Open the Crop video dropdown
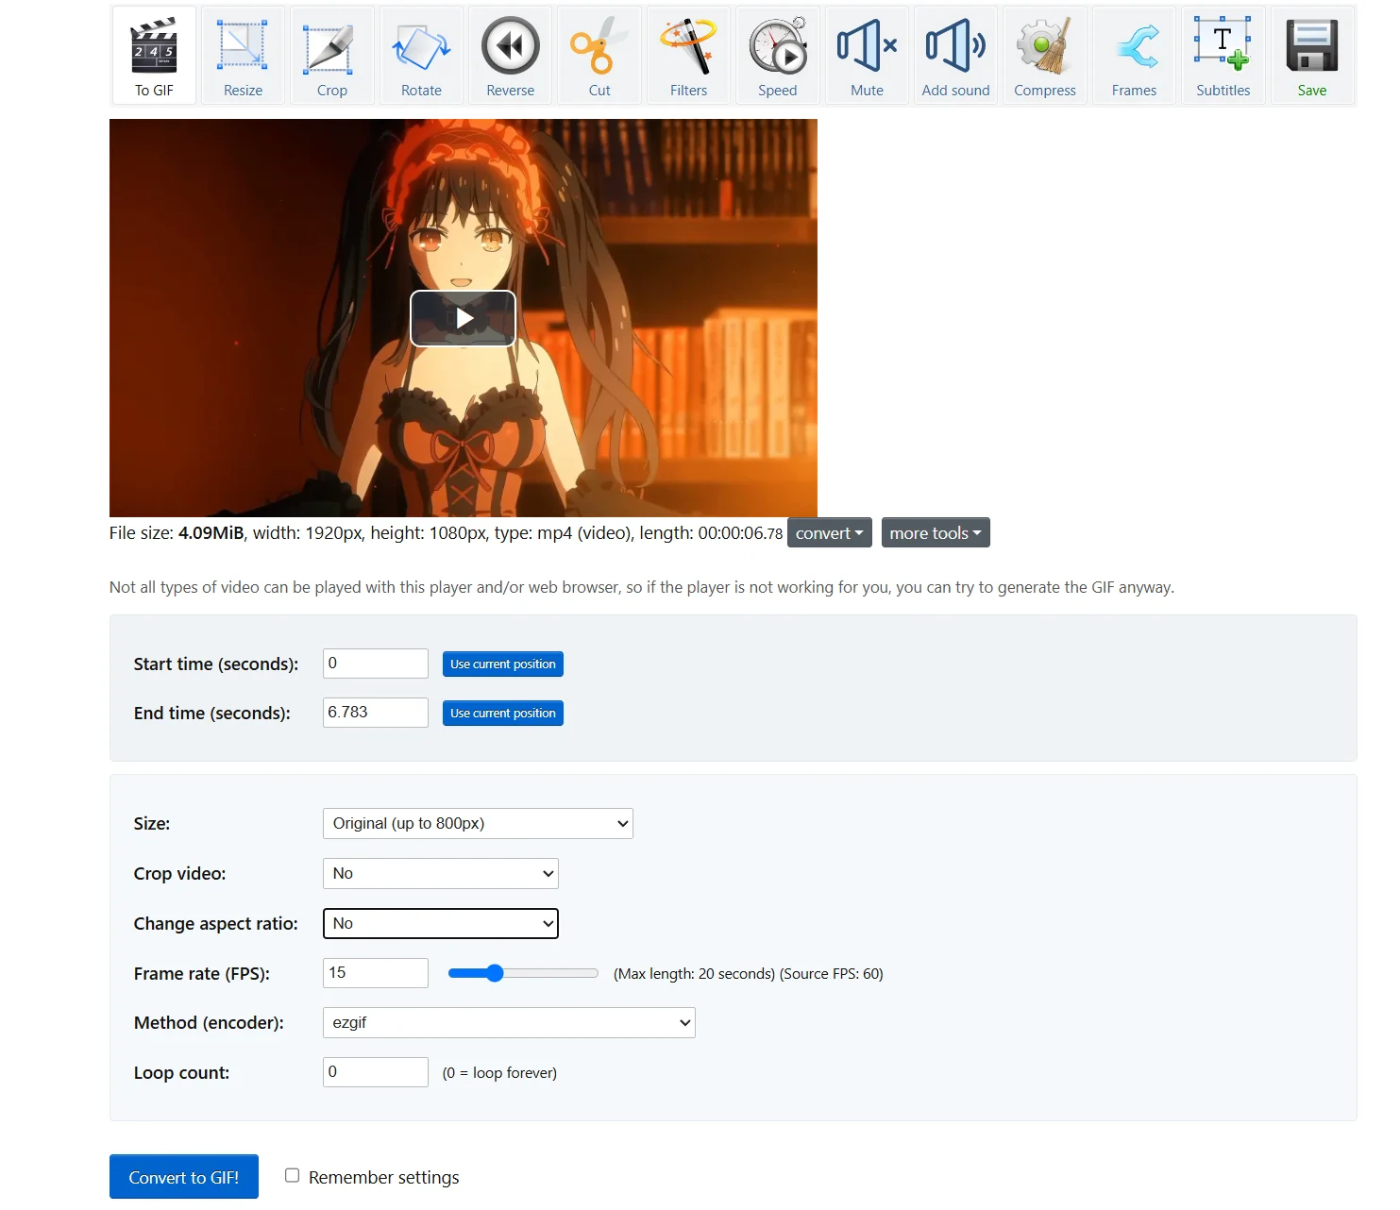The height and width of the screenshot is (1210, 1400). (441, 874)
